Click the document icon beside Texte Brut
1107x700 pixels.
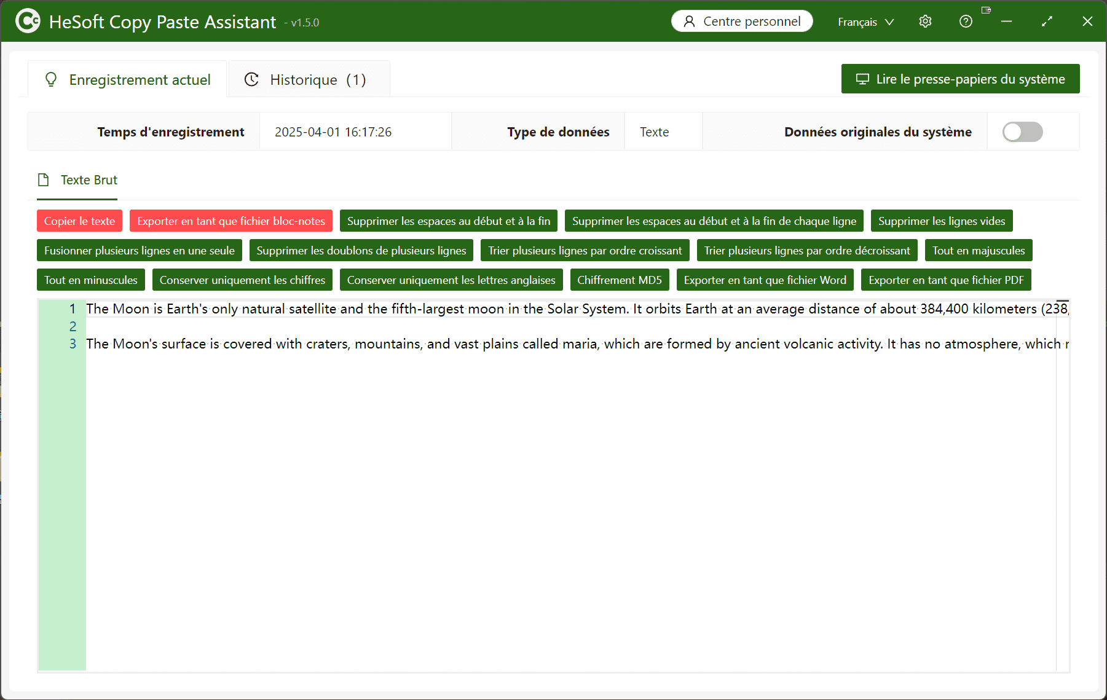coord(43,180)
